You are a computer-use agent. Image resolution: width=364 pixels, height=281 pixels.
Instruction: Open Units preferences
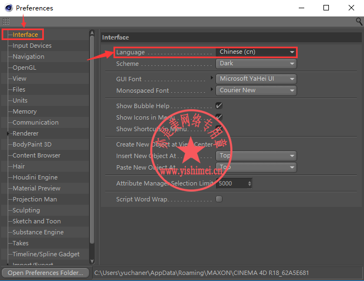[x=20, y=100]
